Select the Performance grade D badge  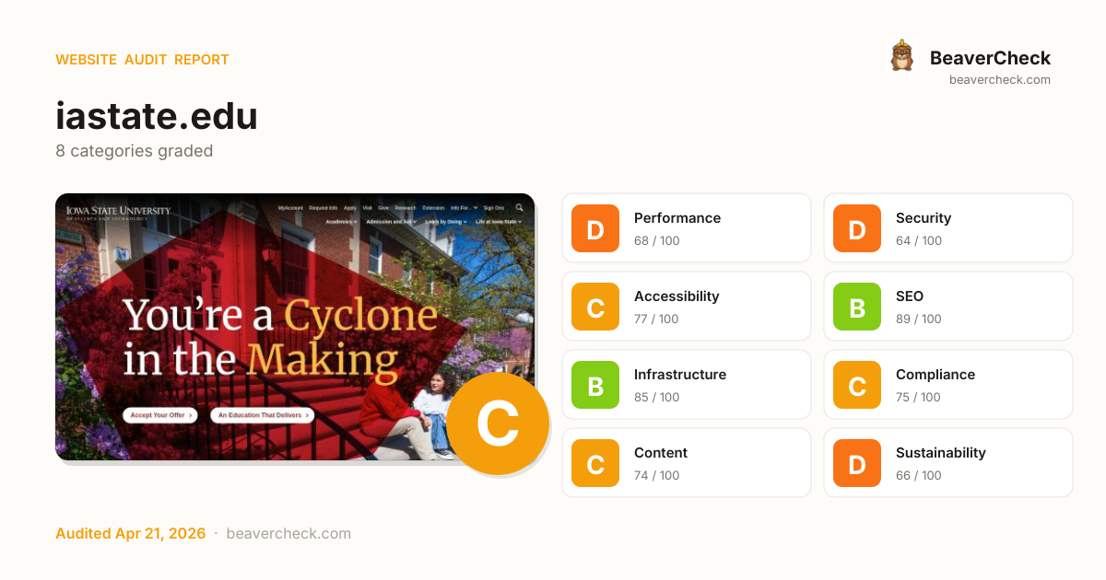pos(595,228)
